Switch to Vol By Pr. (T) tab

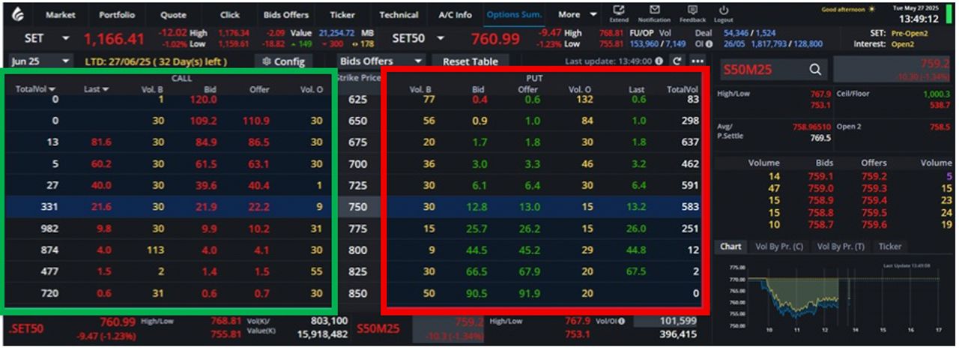pos(841,246)
